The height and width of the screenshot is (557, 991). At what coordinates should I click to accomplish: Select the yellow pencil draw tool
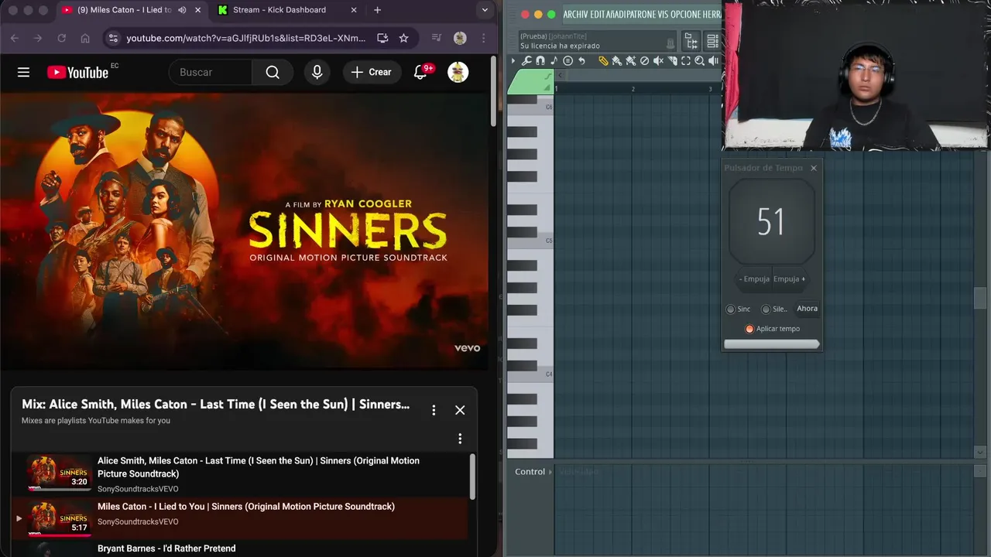point(604,60)
